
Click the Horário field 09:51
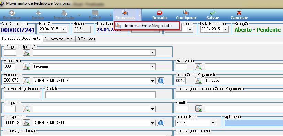click(x=82, y=29)
